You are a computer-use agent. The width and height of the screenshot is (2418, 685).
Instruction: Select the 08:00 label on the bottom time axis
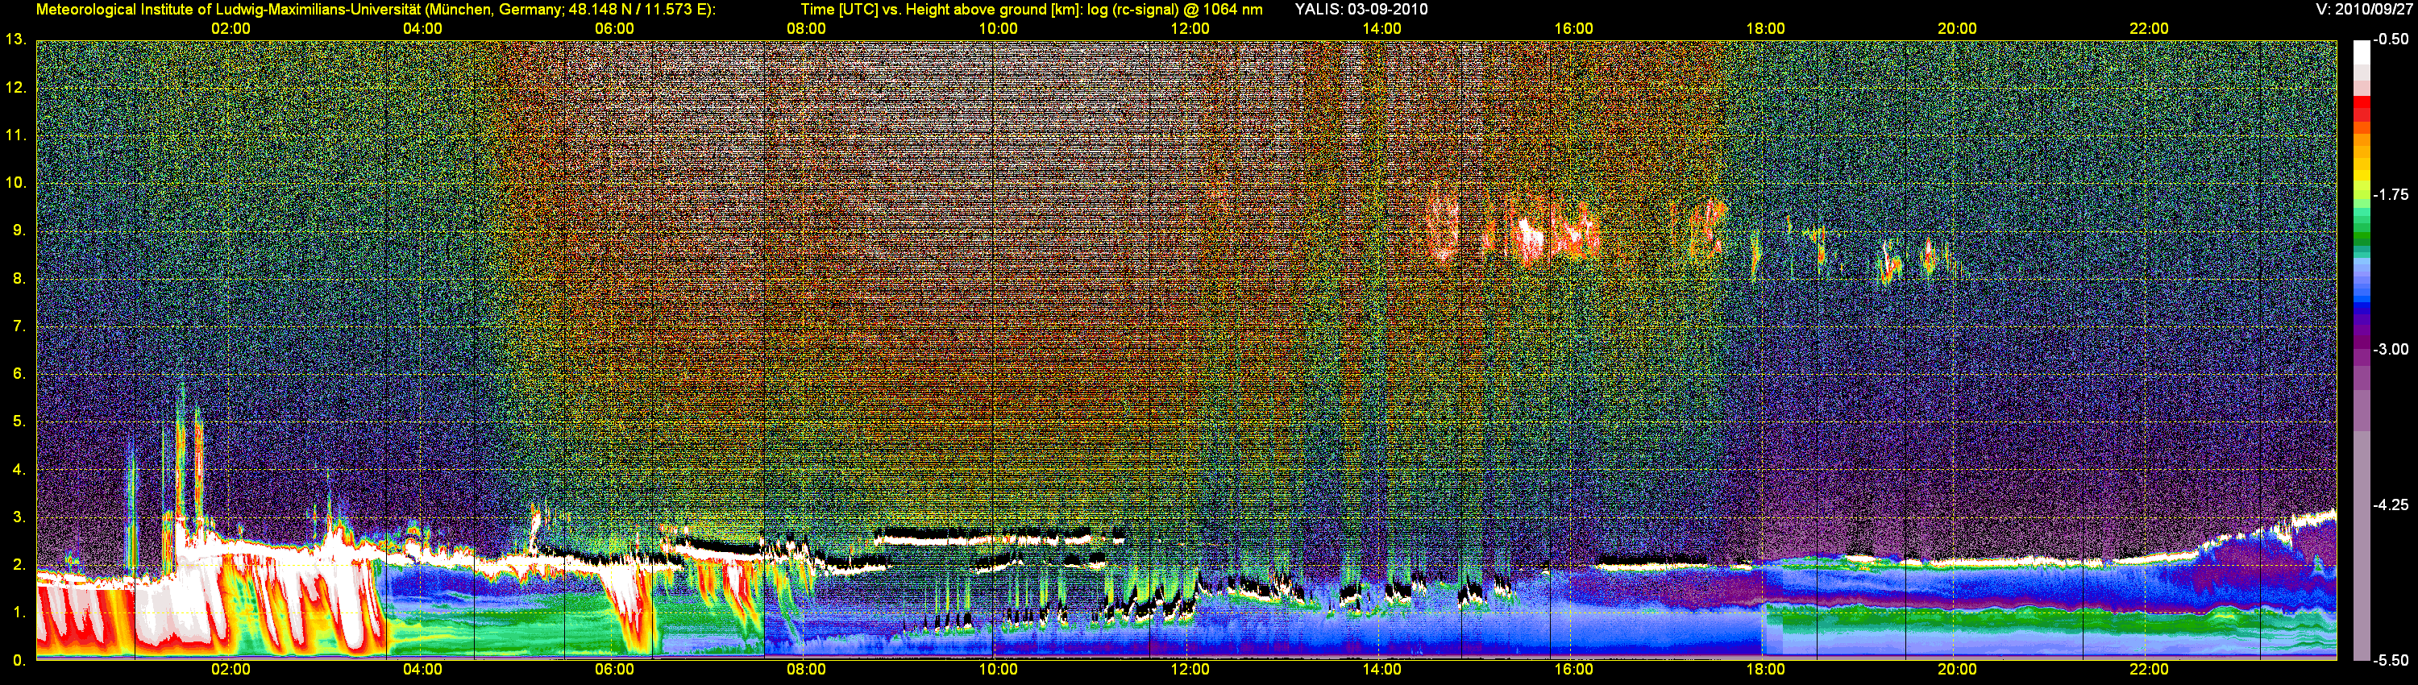point(806,669)
